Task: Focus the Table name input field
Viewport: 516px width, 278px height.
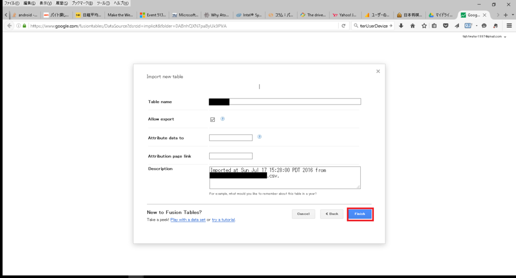Action: coord(285,102)
